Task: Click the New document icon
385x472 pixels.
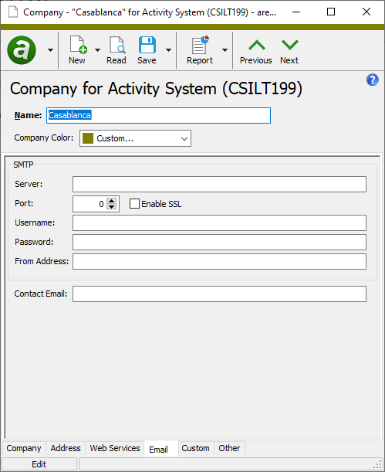Action: [79, 45]
